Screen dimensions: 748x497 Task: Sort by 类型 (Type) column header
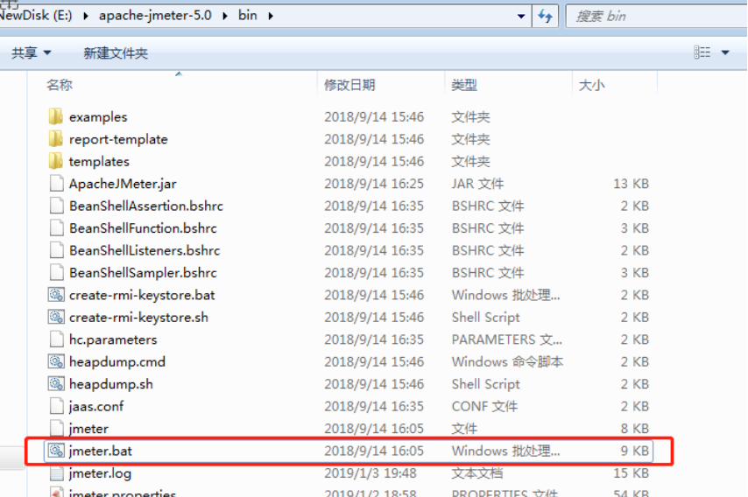[x=464, y=85]
